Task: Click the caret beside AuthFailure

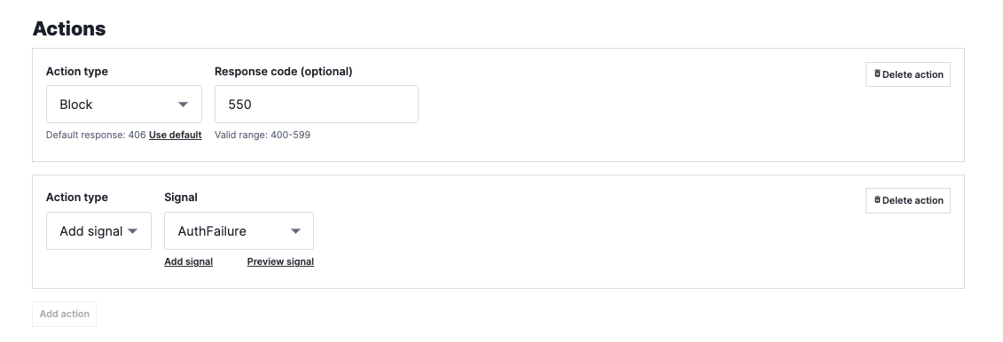Action: [x=295, y=230]
